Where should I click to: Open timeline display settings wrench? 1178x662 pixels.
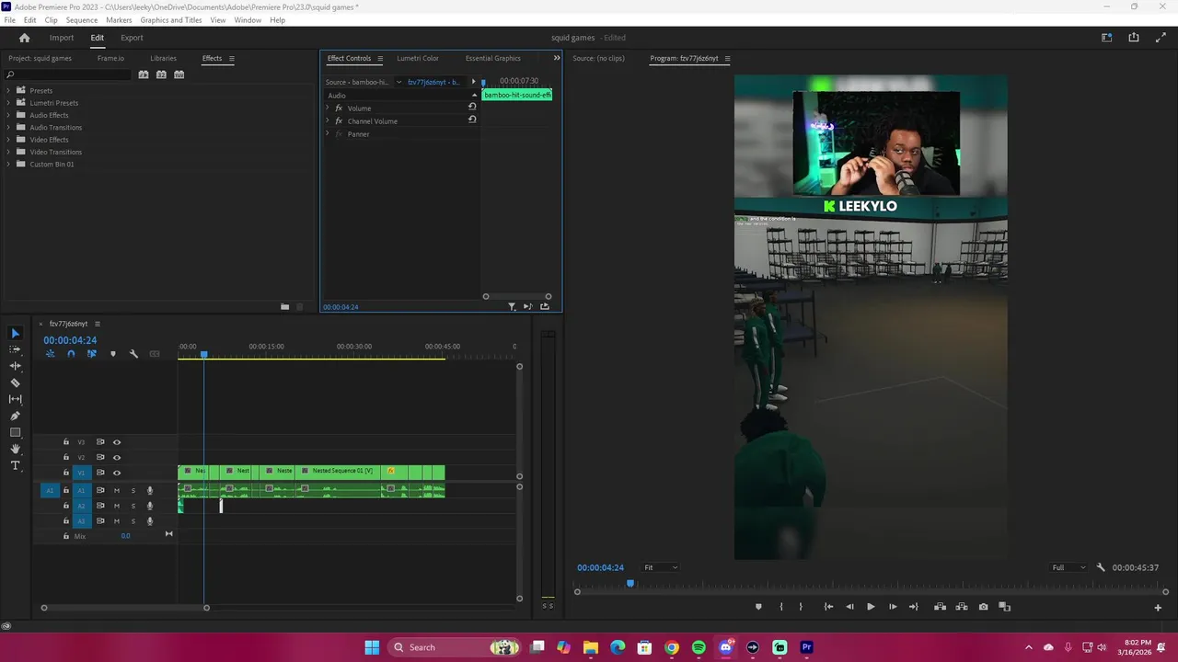point(133,354)
